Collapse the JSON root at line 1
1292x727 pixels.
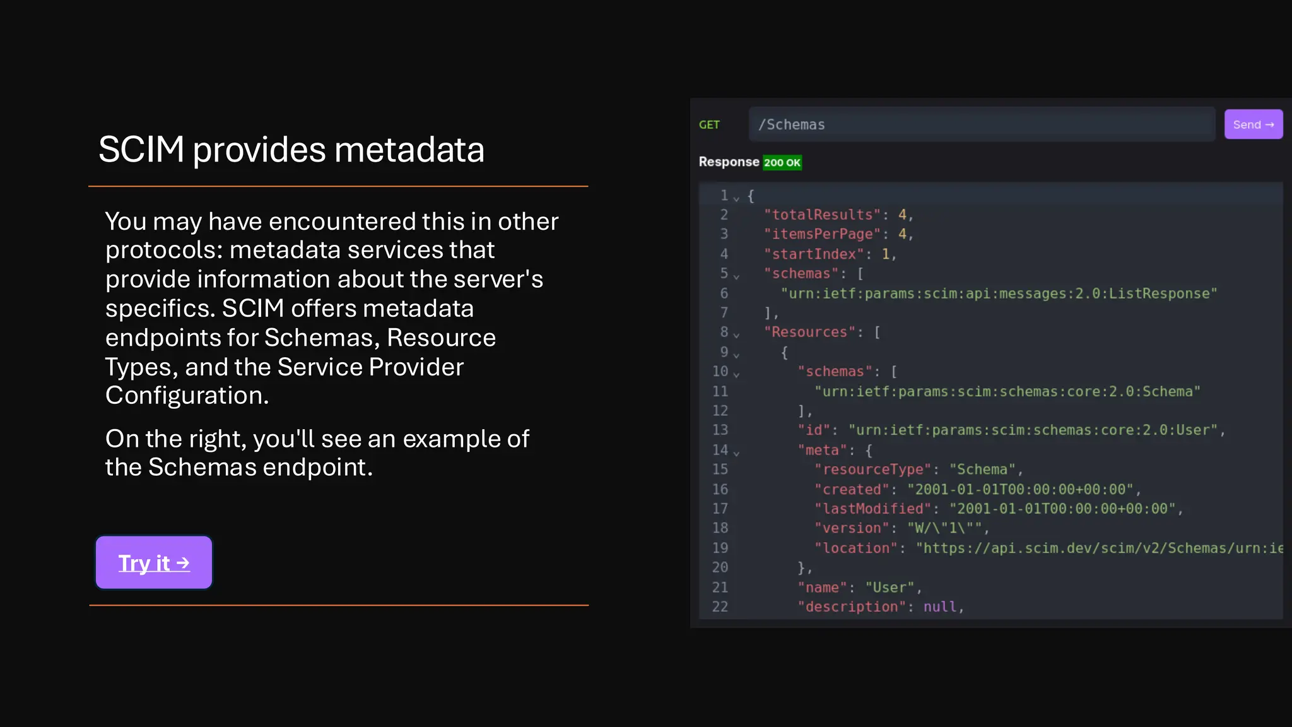click(736, 198)
